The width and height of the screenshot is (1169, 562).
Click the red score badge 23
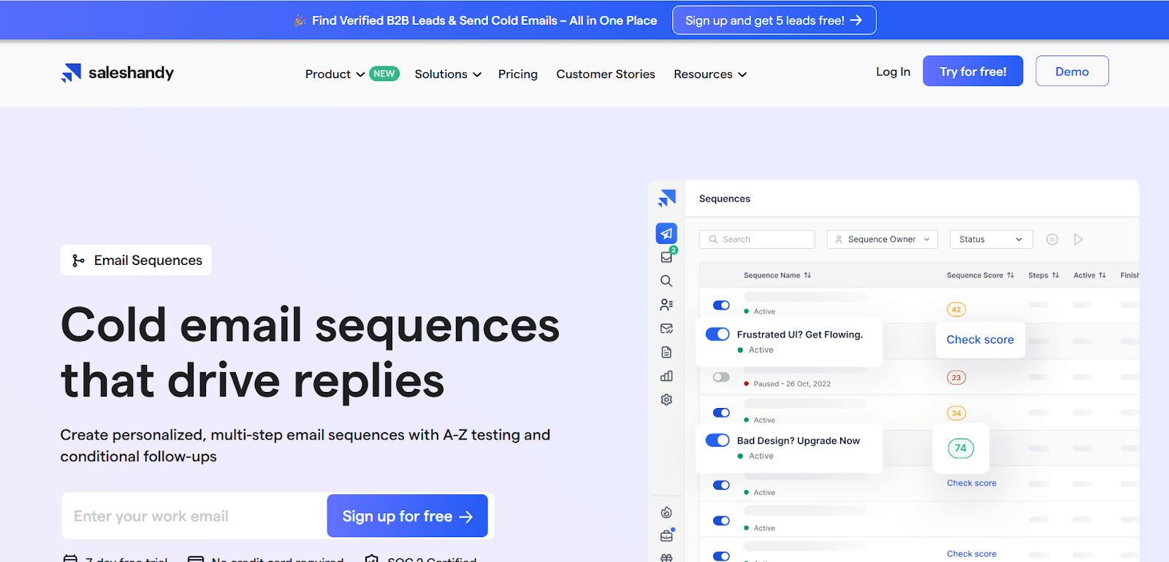[956, 377]
